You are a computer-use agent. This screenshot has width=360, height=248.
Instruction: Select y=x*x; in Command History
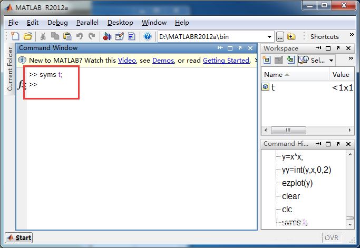tap(293, 157)
